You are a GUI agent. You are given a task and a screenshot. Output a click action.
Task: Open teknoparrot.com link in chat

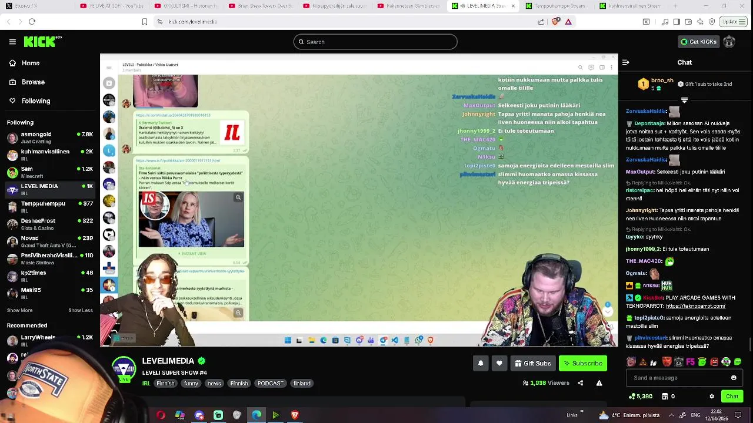point(695,306)
